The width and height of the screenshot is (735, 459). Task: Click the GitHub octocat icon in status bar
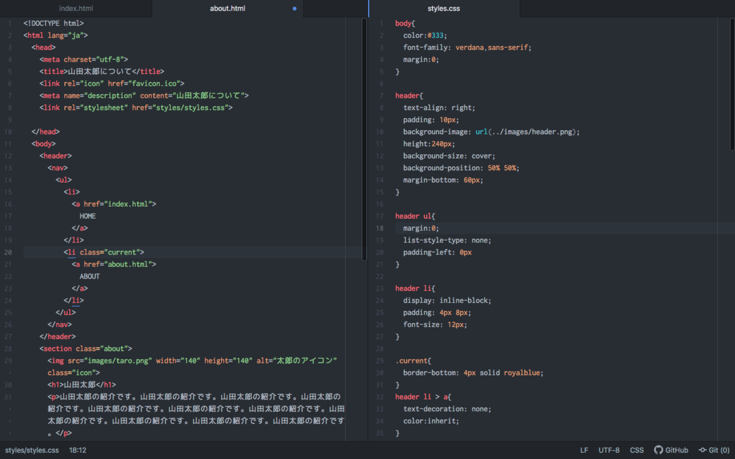point(658,450)
